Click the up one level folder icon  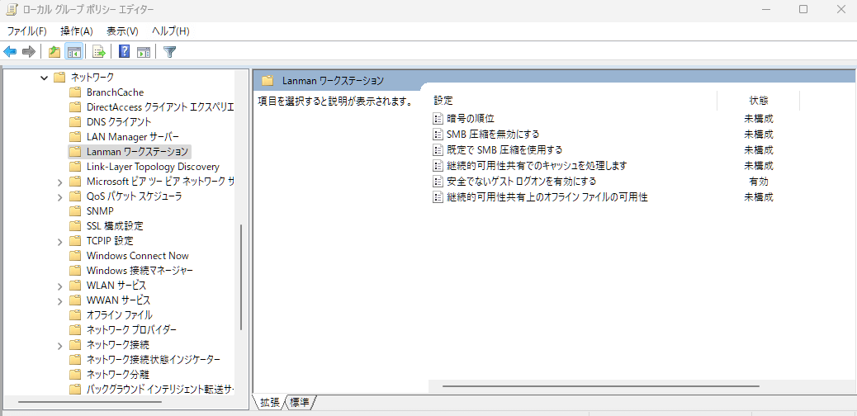(54, 52)
